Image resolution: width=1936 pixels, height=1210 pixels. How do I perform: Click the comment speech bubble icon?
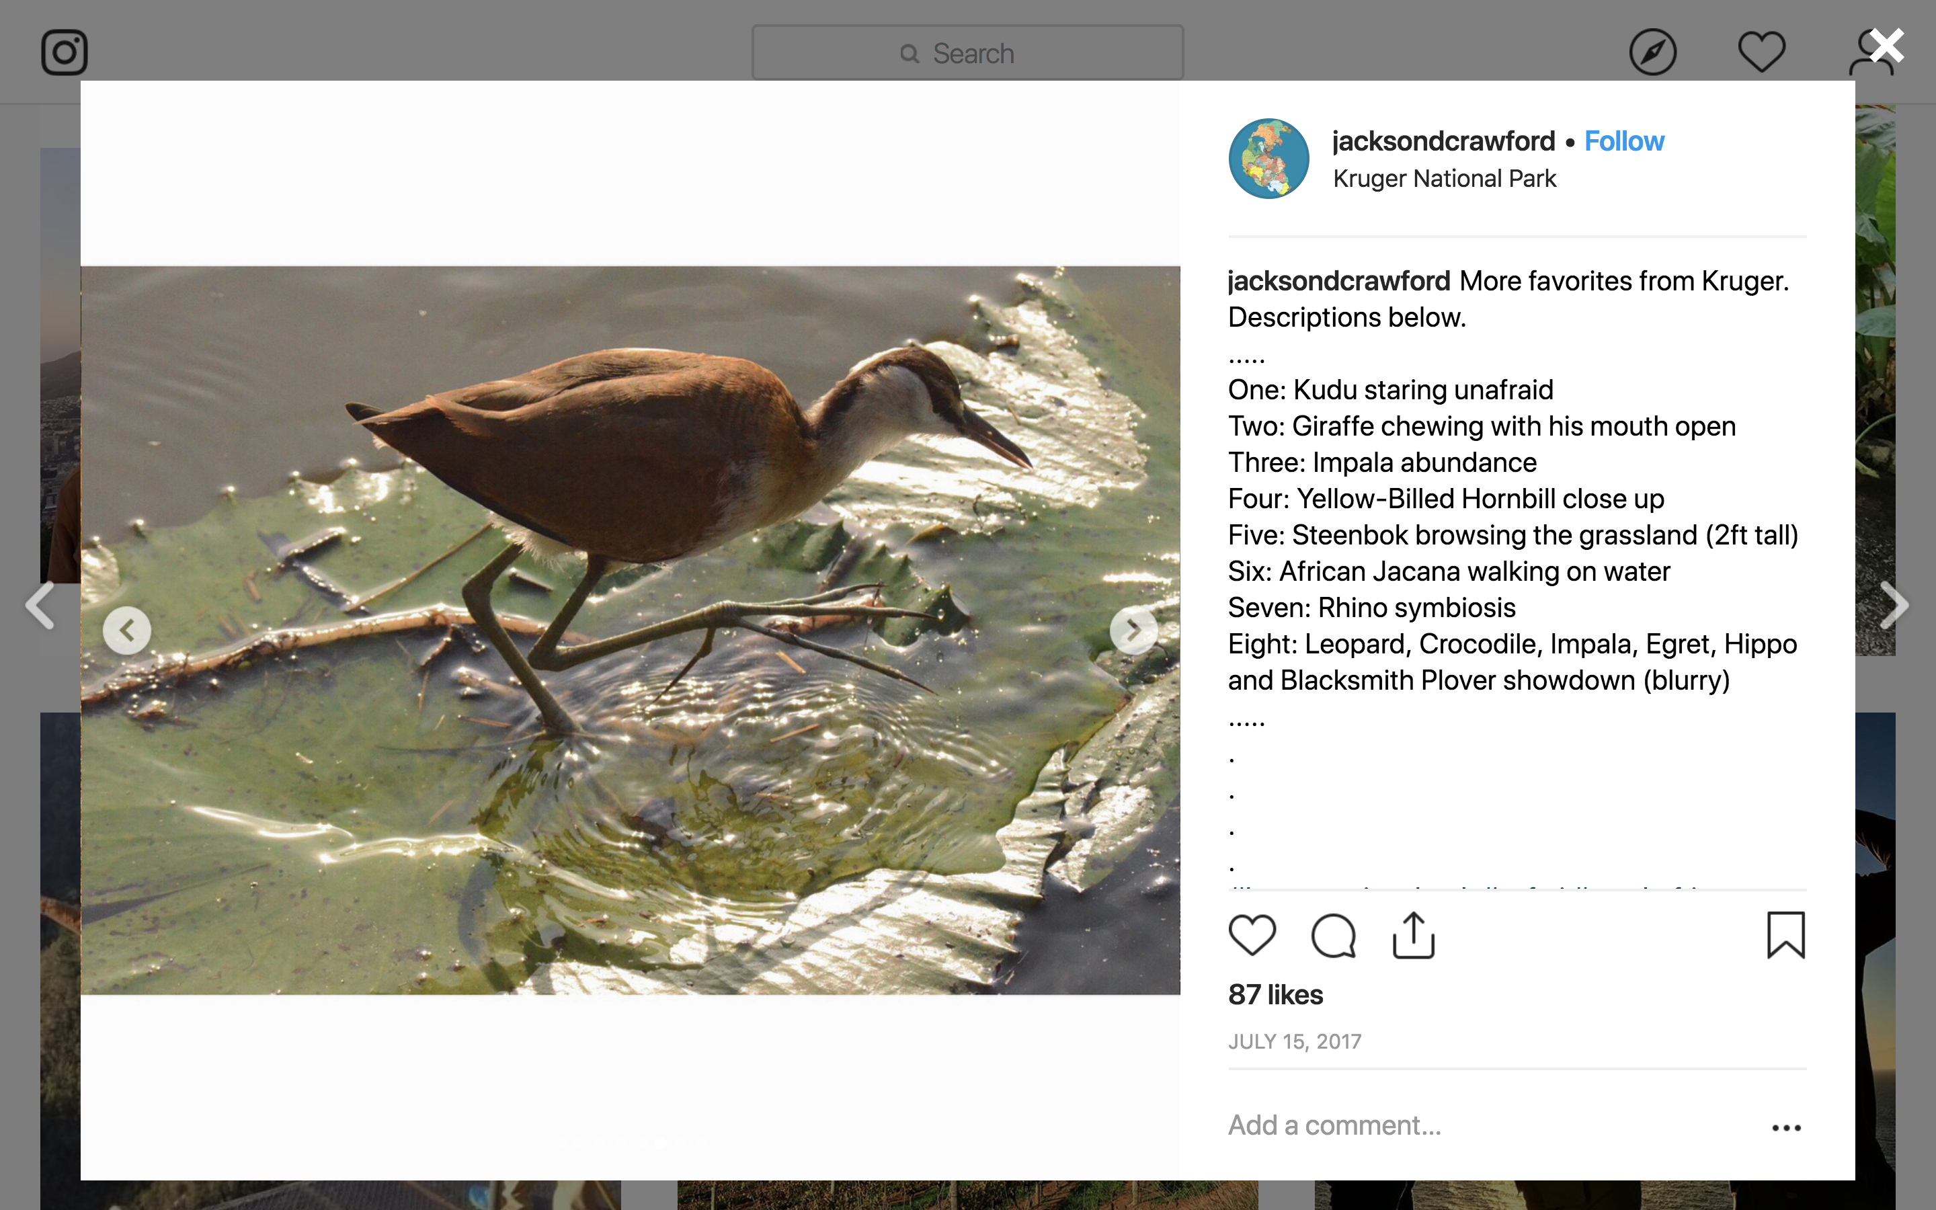[x=1333, y=936]
